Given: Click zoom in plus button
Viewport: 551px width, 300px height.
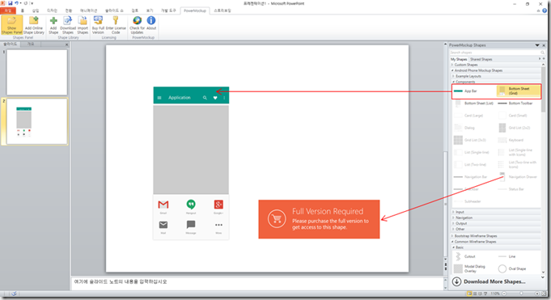Looking at the screenshot, I should click(x=537, y=294).
